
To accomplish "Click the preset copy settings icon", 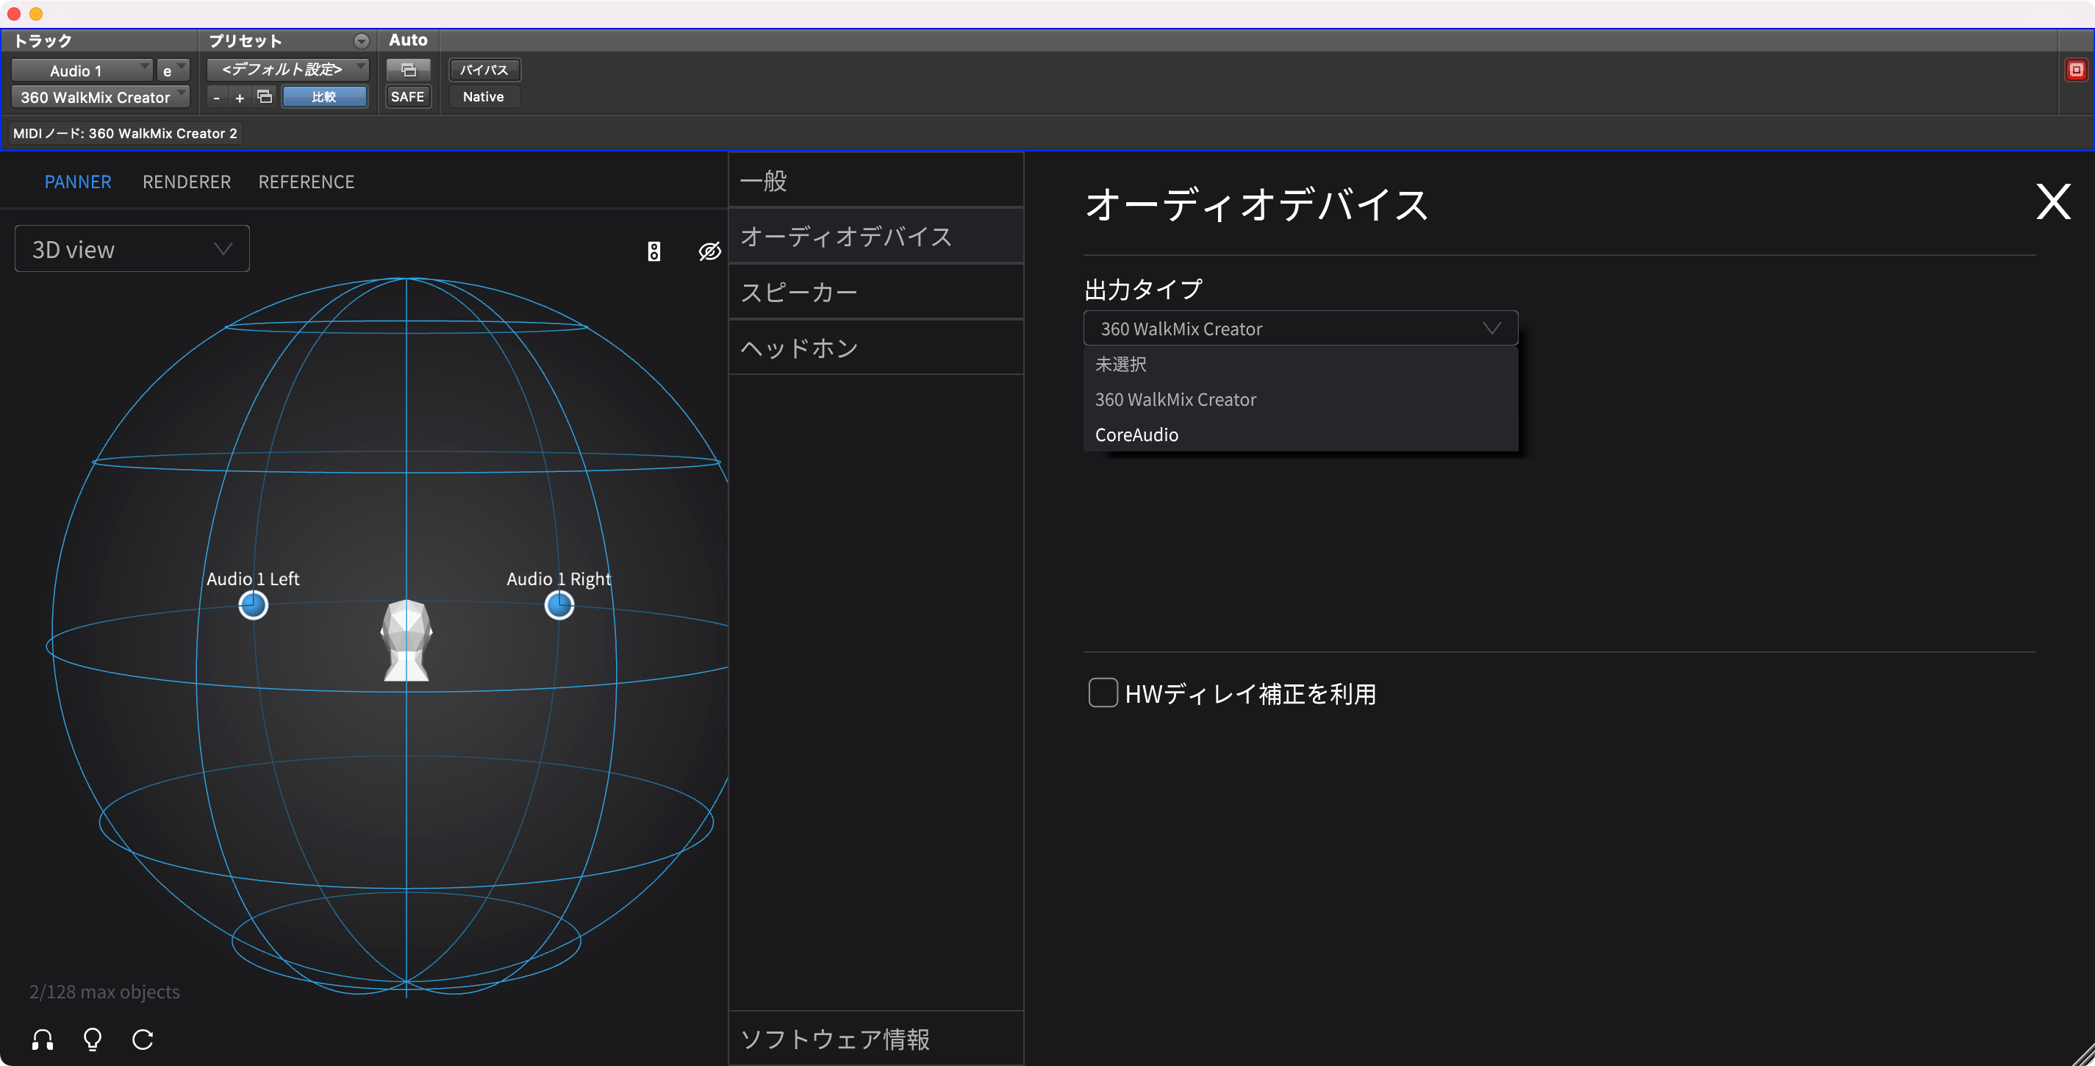I will 265,97.
